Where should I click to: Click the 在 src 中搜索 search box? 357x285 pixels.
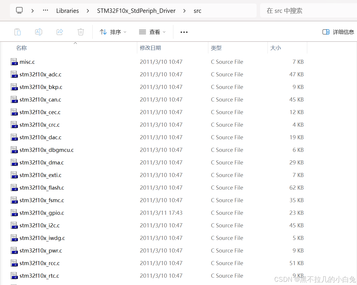pyautogui.click(x=308, y=11)
